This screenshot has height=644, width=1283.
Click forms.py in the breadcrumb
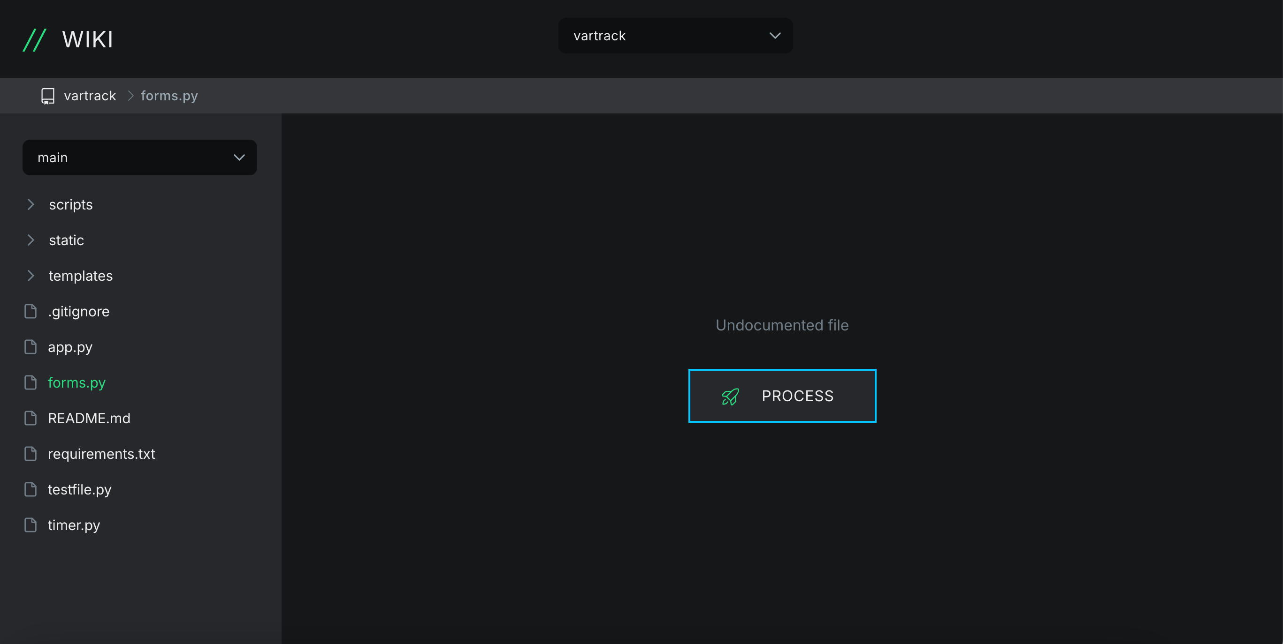[x=169, y=96]
